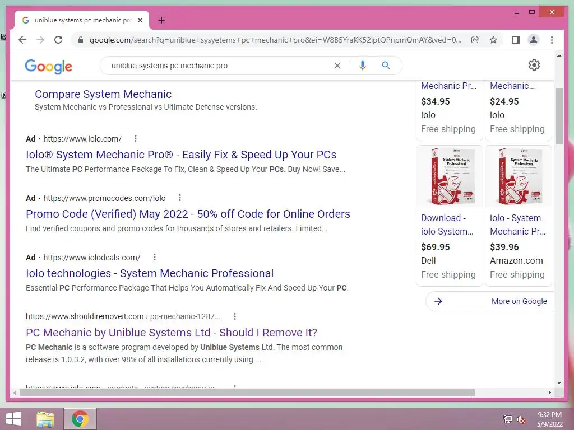Open Iolo System Mechanic Pro ad link
This screenshot has width=574, height=430.
(181, 155)
